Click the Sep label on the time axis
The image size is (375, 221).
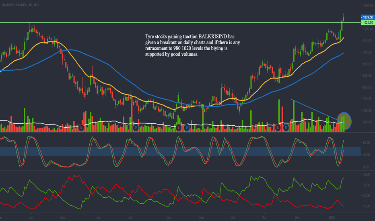[x=201, y=217]
